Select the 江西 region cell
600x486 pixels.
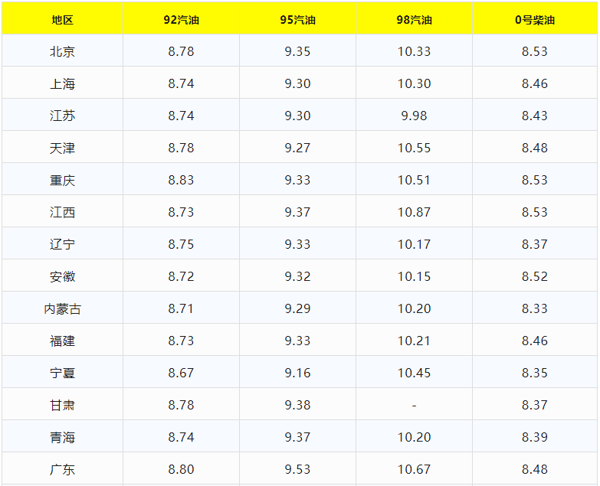pos(62,212)
